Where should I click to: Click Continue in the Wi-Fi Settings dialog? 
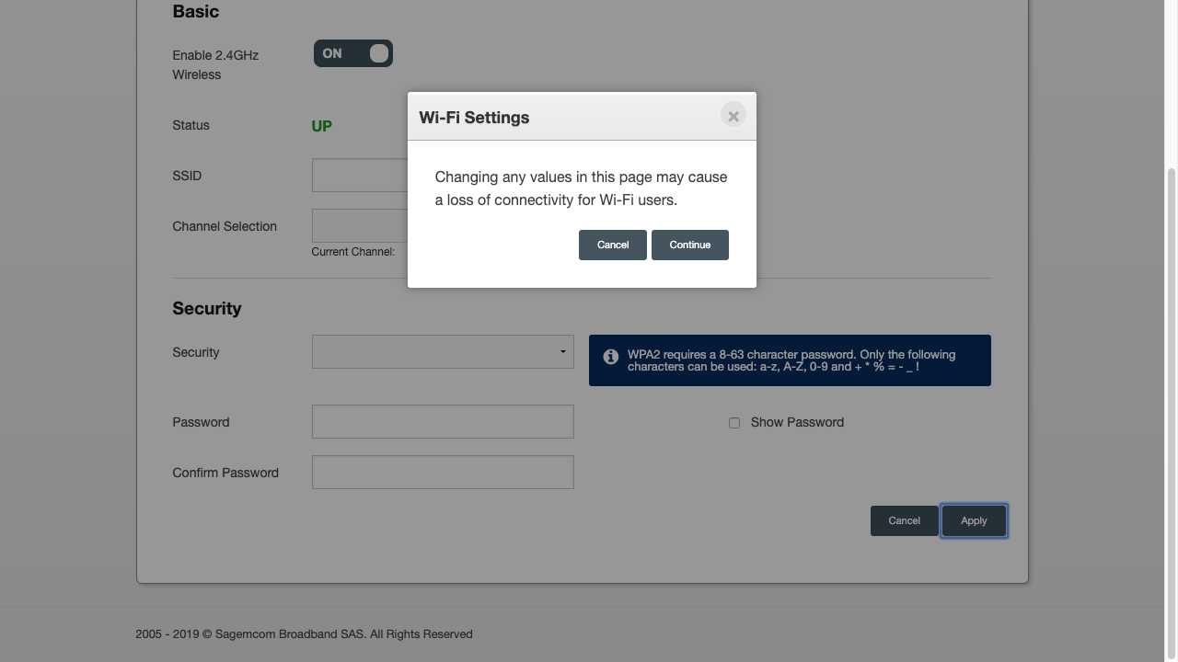coord(689,245)
